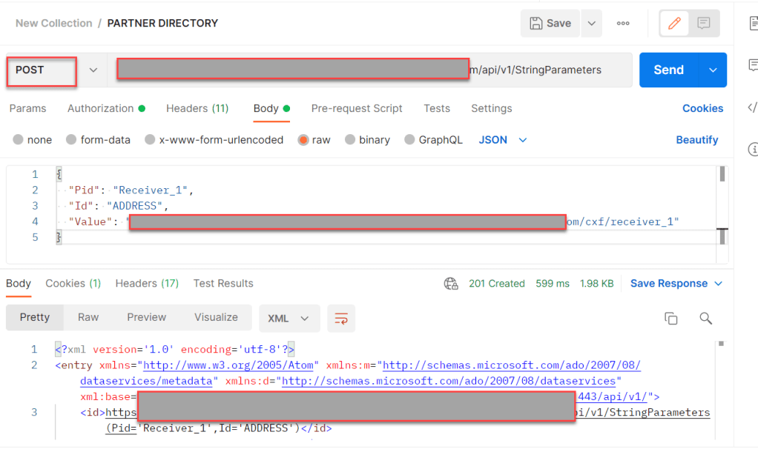Expand the JSON body format dropdown

pyautogui.click(x=503, y=140)
